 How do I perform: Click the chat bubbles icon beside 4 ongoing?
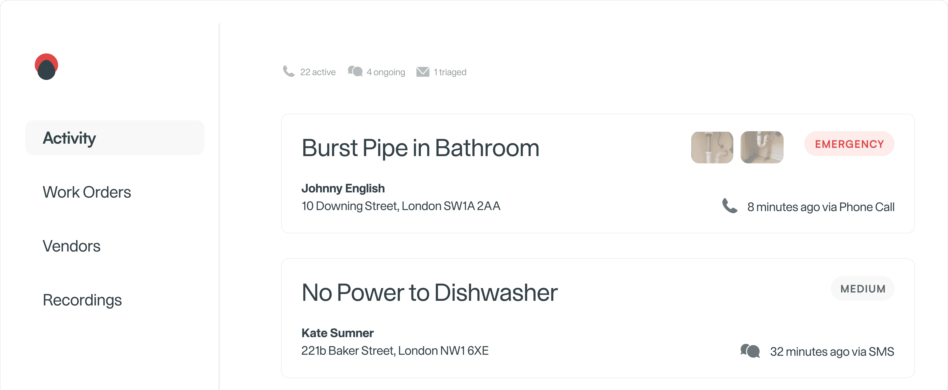[355, 71]
